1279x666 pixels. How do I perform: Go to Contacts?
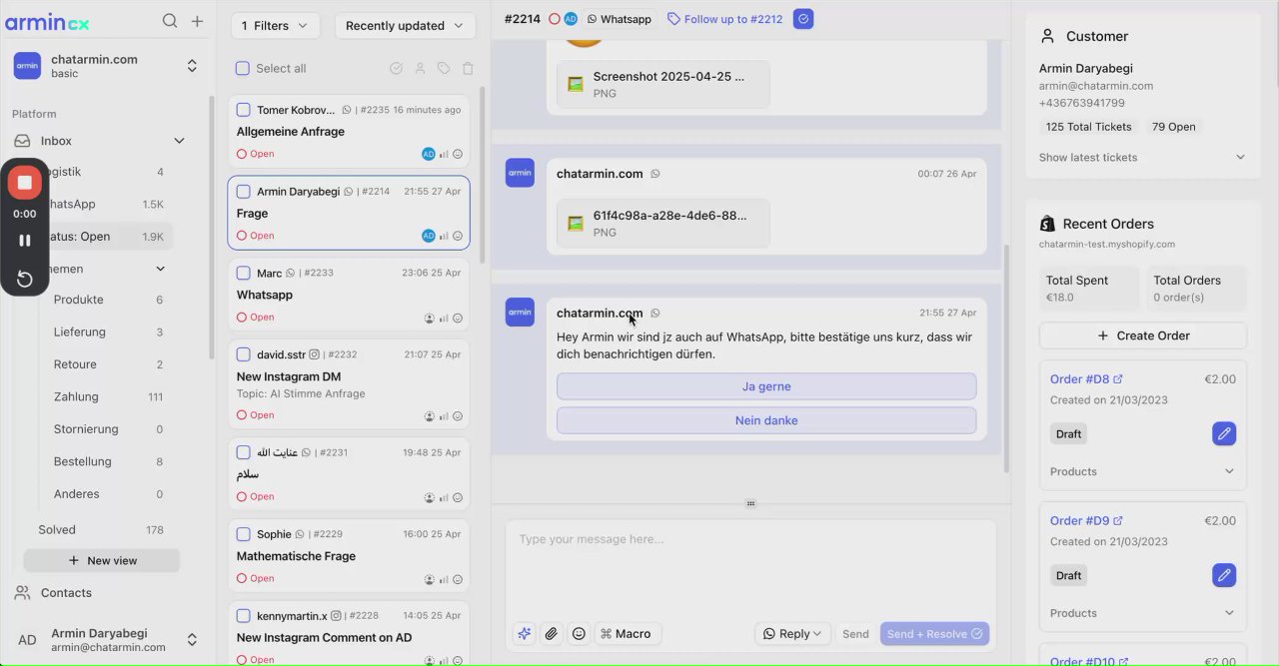pyautogui.click(x=66, y=593)
